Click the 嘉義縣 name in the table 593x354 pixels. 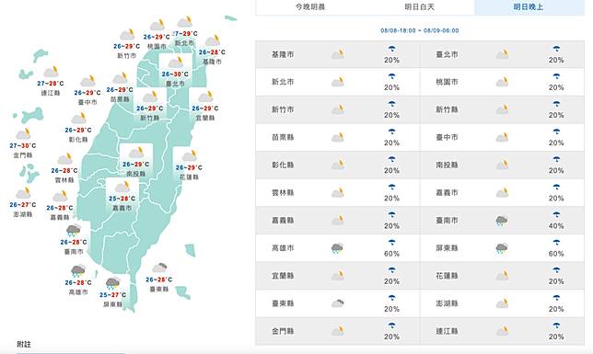tap(283, 221)
